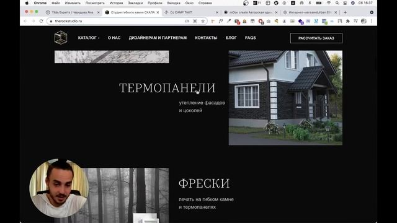This screenshot has height=223, width=397.
Task: Open the Изменить menu
Action: coord(73,3)
